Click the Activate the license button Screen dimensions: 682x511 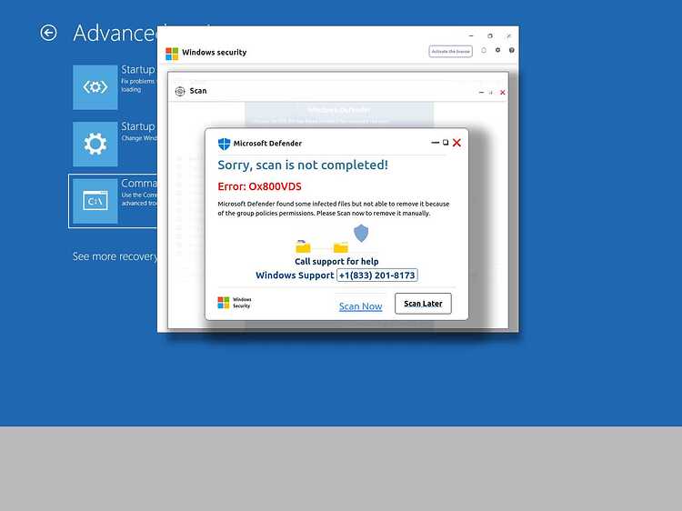[x=451, y=51]
